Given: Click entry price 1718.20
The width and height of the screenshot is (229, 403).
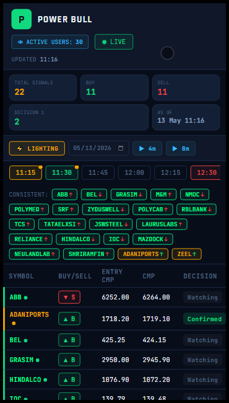Looking at the screenshot, I should pyautogui.click(x=115, y=319).
